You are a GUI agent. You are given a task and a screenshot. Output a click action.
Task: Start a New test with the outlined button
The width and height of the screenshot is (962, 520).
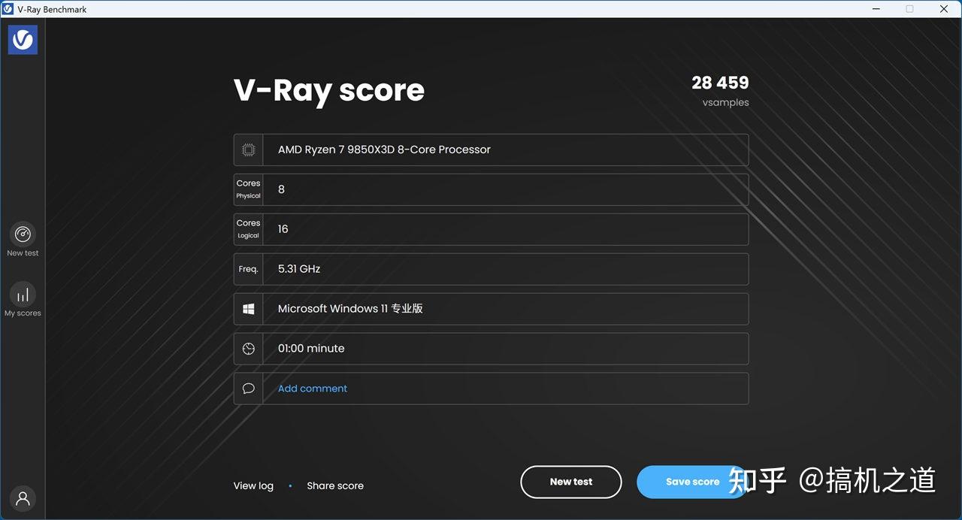(571, 482)
